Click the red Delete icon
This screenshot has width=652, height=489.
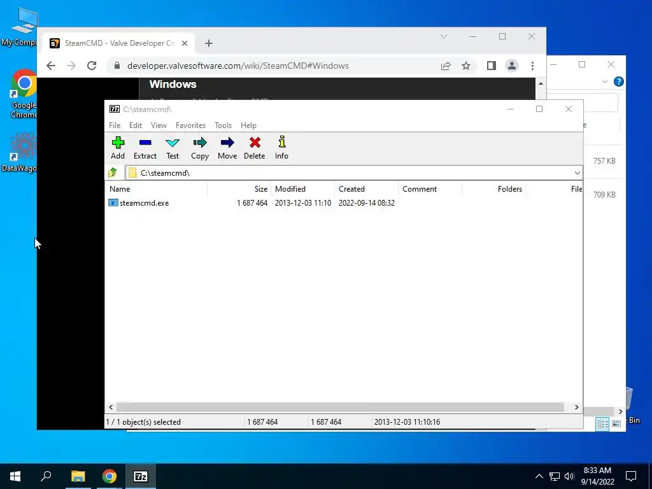(255, 148)
